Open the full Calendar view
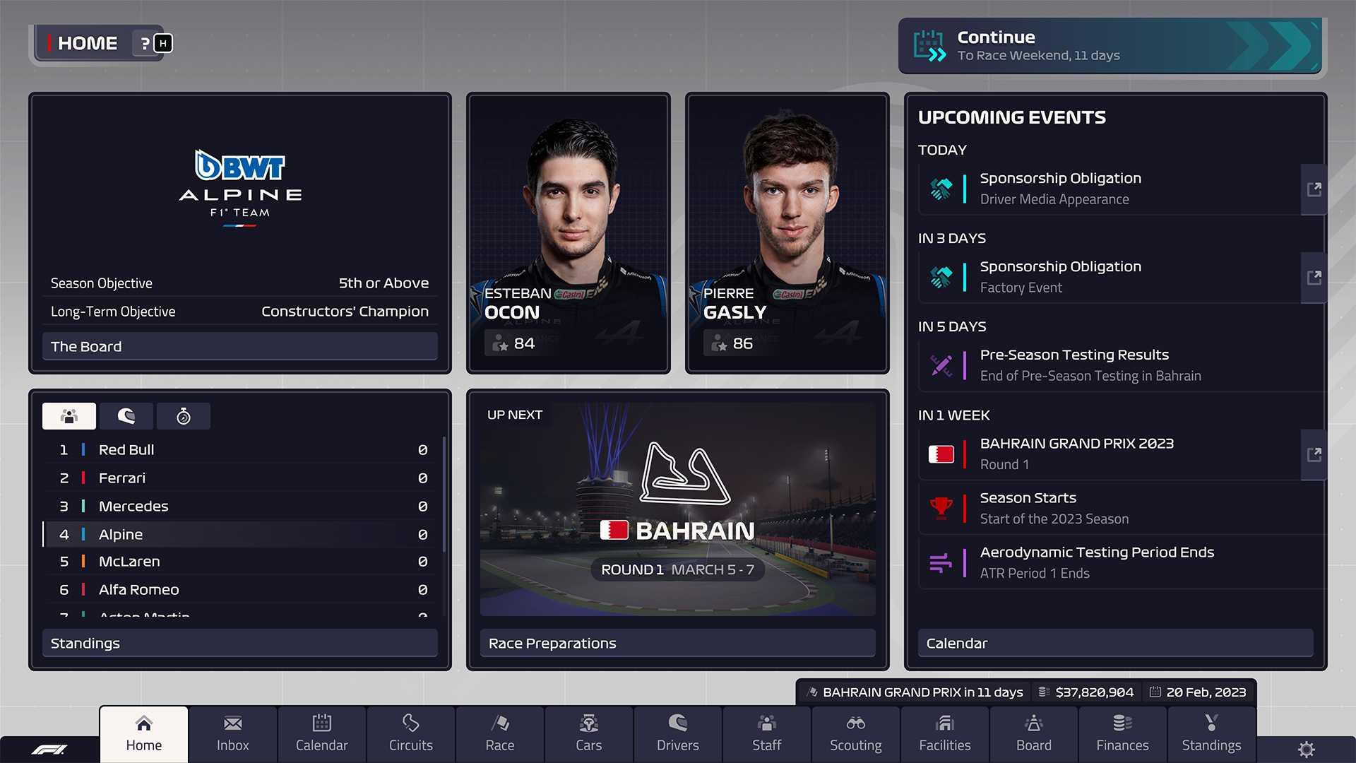Image resolution: width=1356 pixels, height=763 pixels. [x=321, y=733]
